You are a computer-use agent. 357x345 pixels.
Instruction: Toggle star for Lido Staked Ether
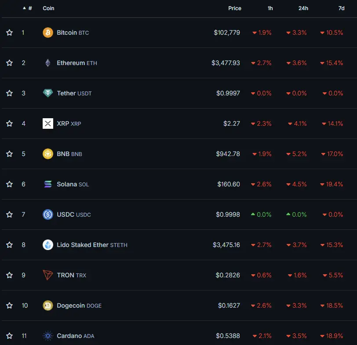[x=9, y=245]
